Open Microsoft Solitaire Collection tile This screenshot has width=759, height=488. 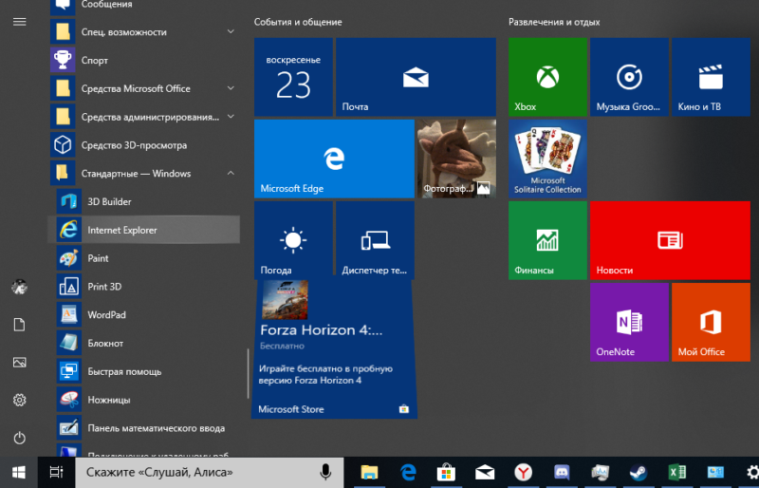[547, 159]
